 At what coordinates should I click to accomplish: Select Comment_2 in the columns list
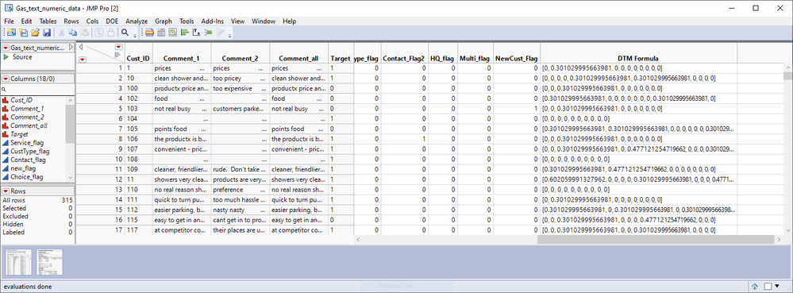click(27, 118)
